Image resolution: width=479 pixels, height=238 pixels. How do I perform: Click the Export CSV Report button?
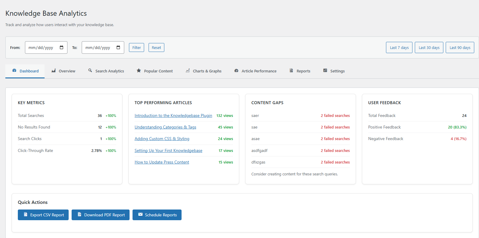pyautogui.click(x=43, y=215)
